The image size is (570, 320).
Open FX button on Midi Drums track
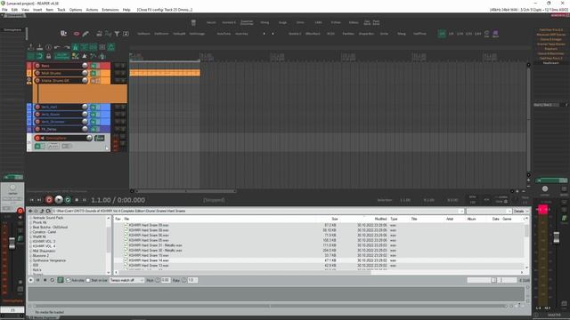[x=94, y=73]
